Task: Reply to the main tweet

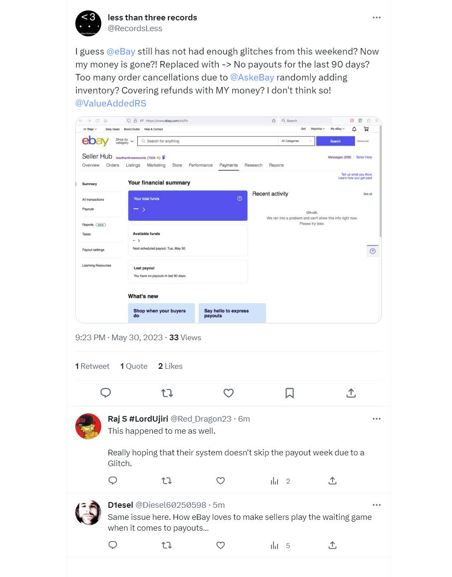Action: click(x=106, y=393)
